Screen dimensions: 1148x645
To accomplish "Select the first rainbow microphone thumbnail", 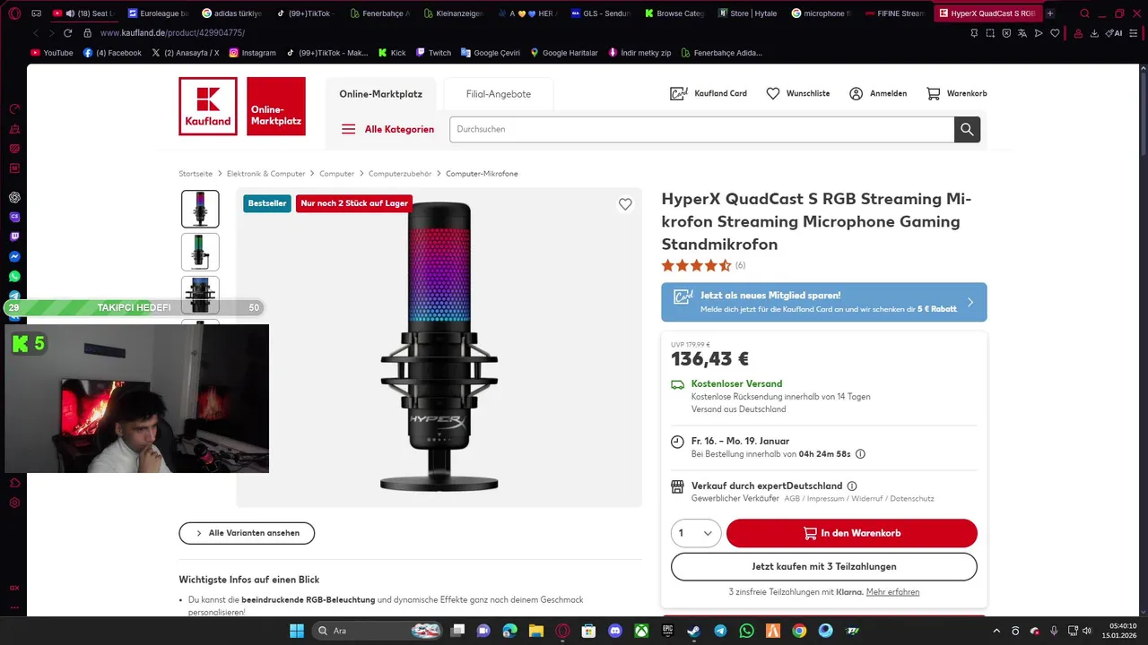I will click(200, 209).
